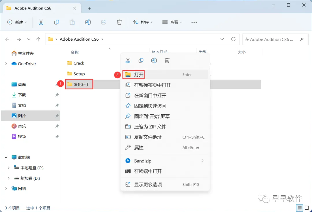Open the three-dots See more menu
Screen dimensions: 312x212
[x=194, y=22]
